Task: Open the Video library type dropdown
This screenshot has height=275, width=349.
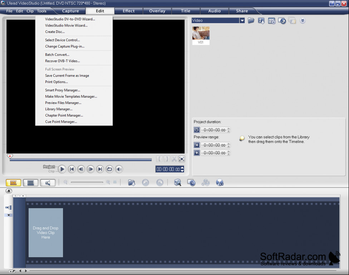Action: pyautogui.click(x=242, y=20)
